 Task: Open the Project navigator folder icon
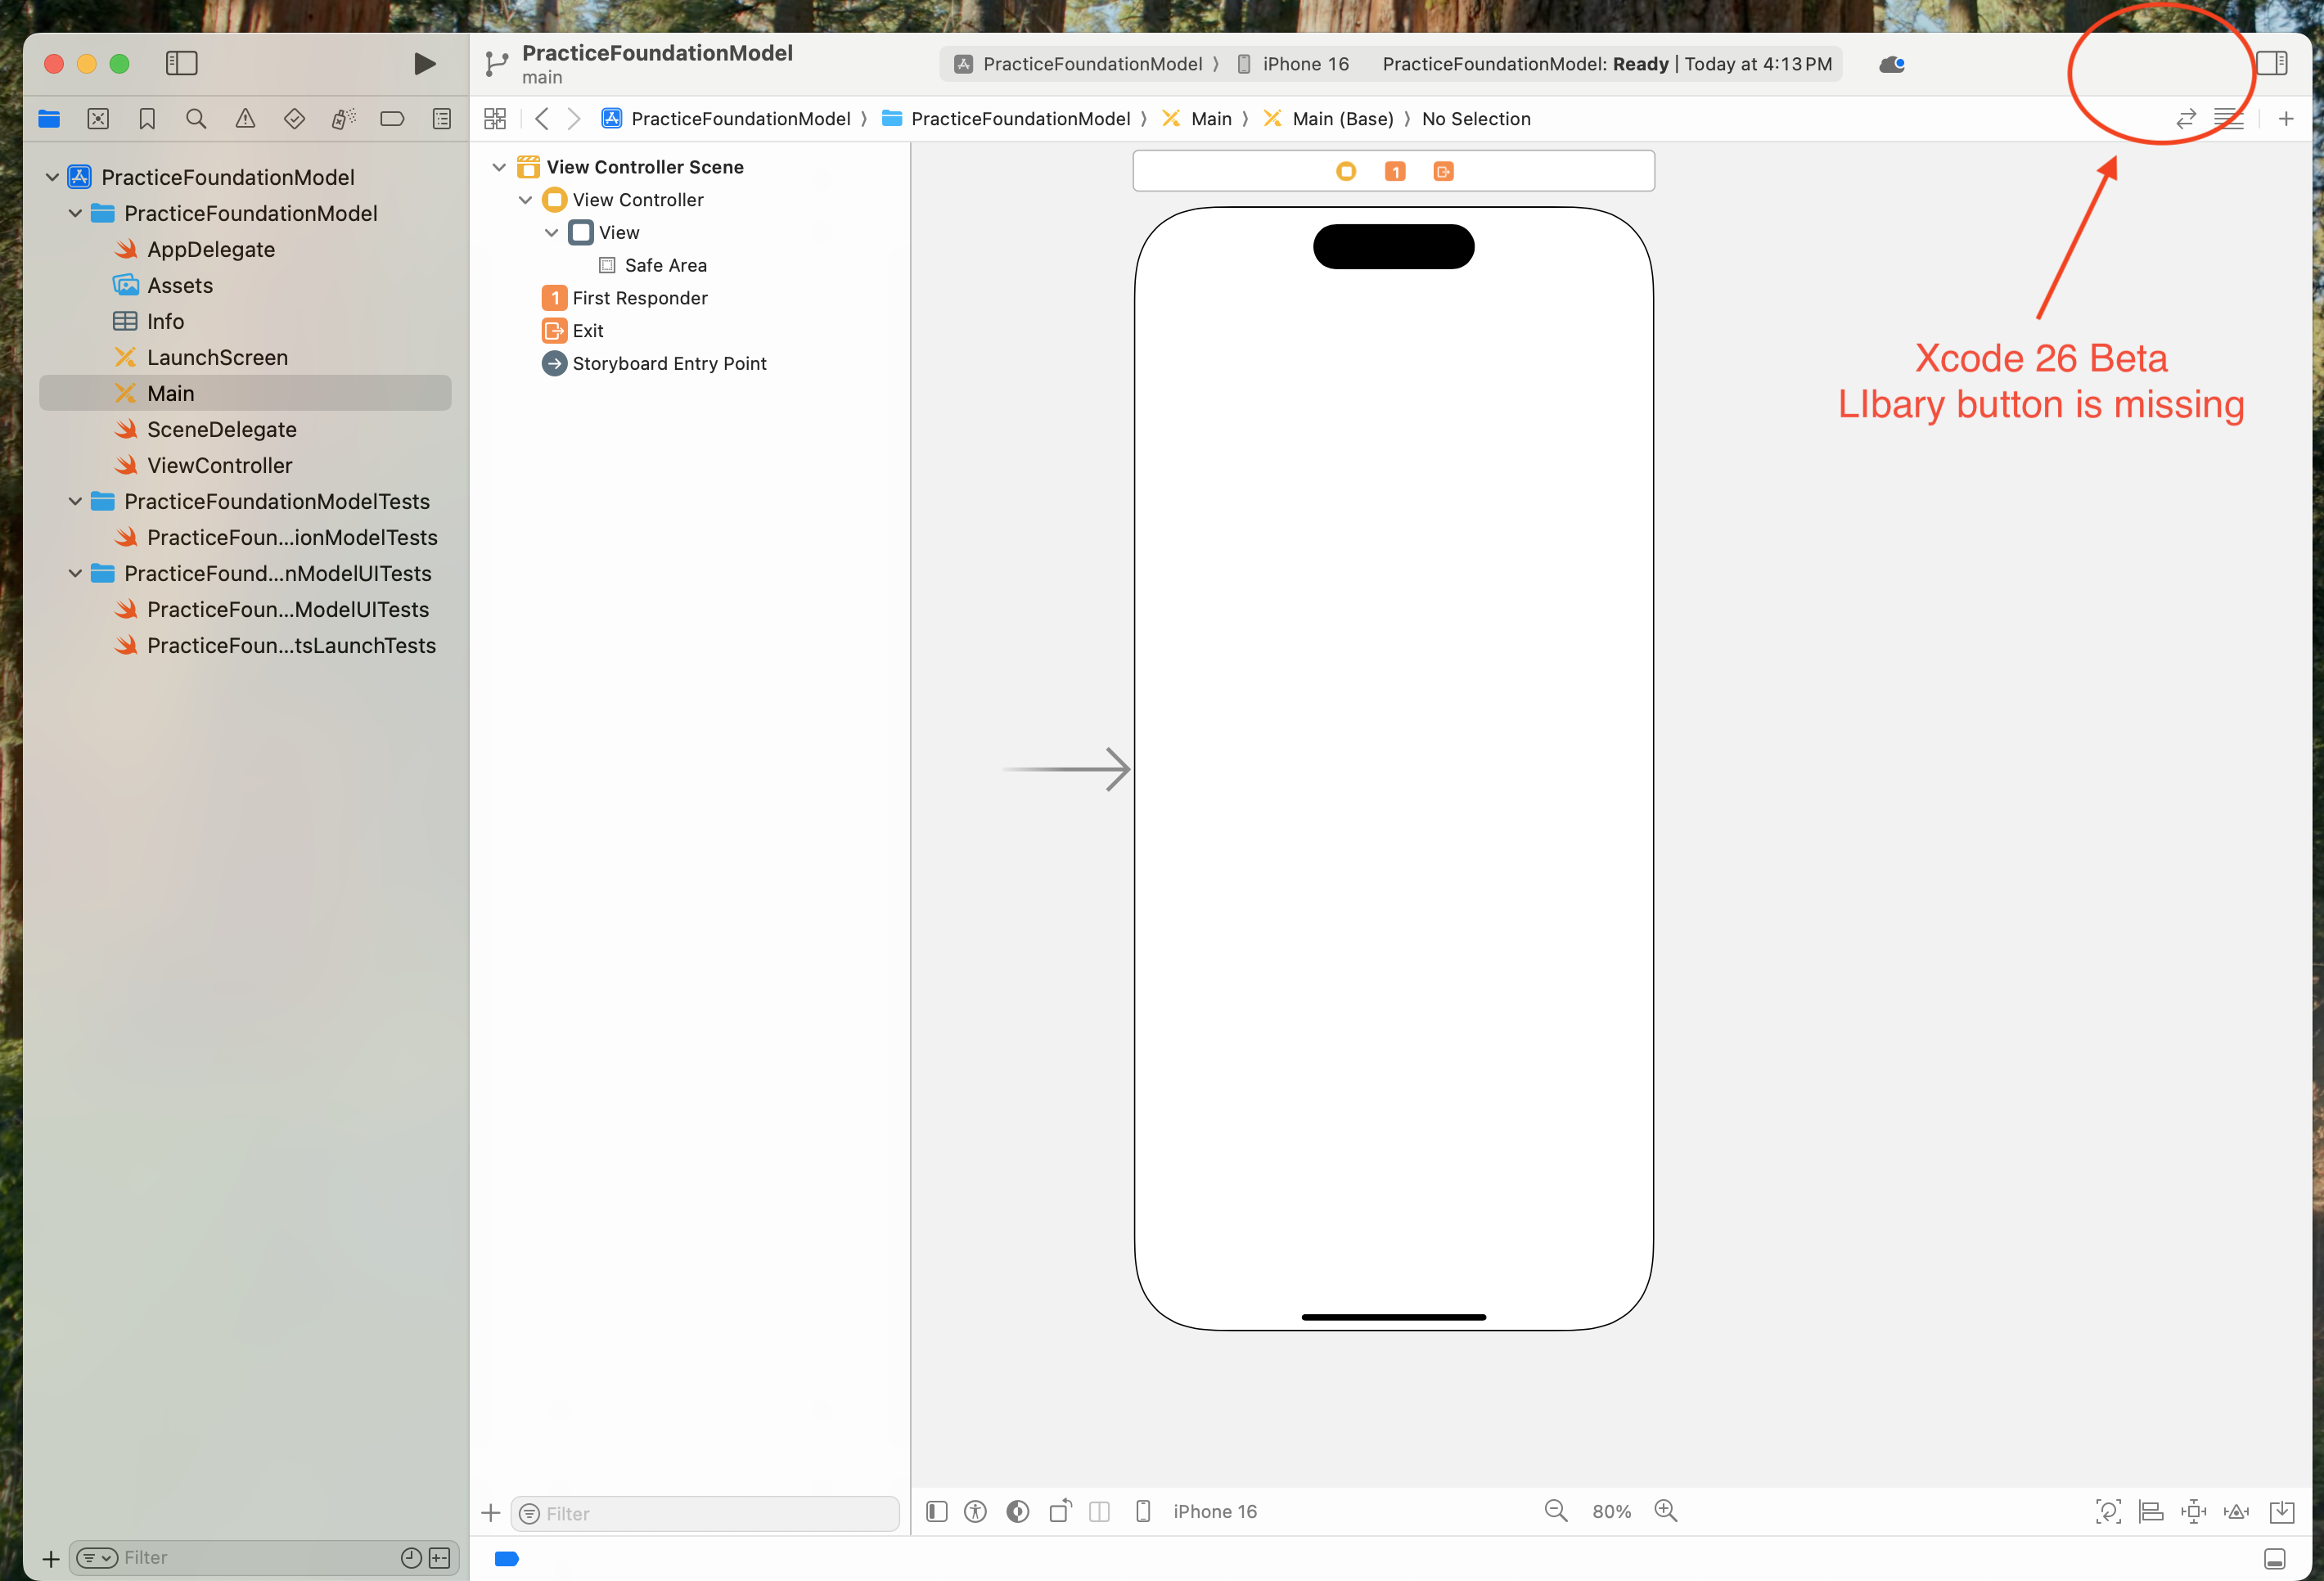[x=49, y=119]
